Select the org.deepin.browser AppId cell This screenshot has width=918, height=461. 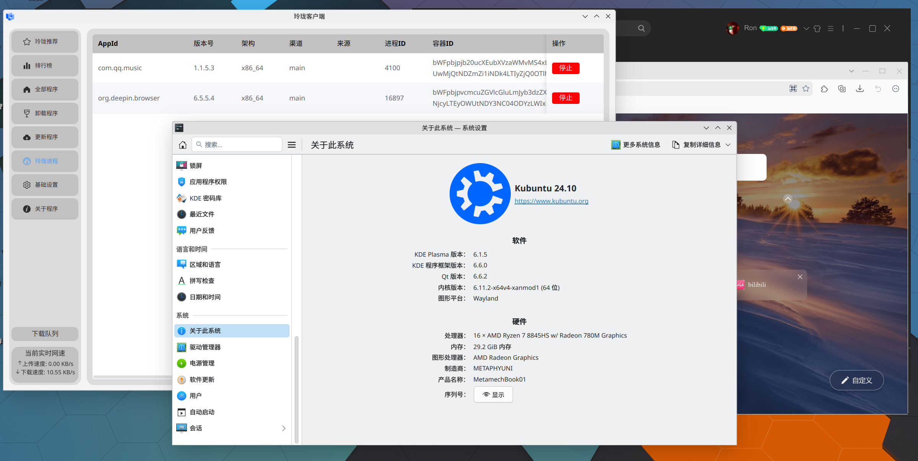tap(129, 98)
